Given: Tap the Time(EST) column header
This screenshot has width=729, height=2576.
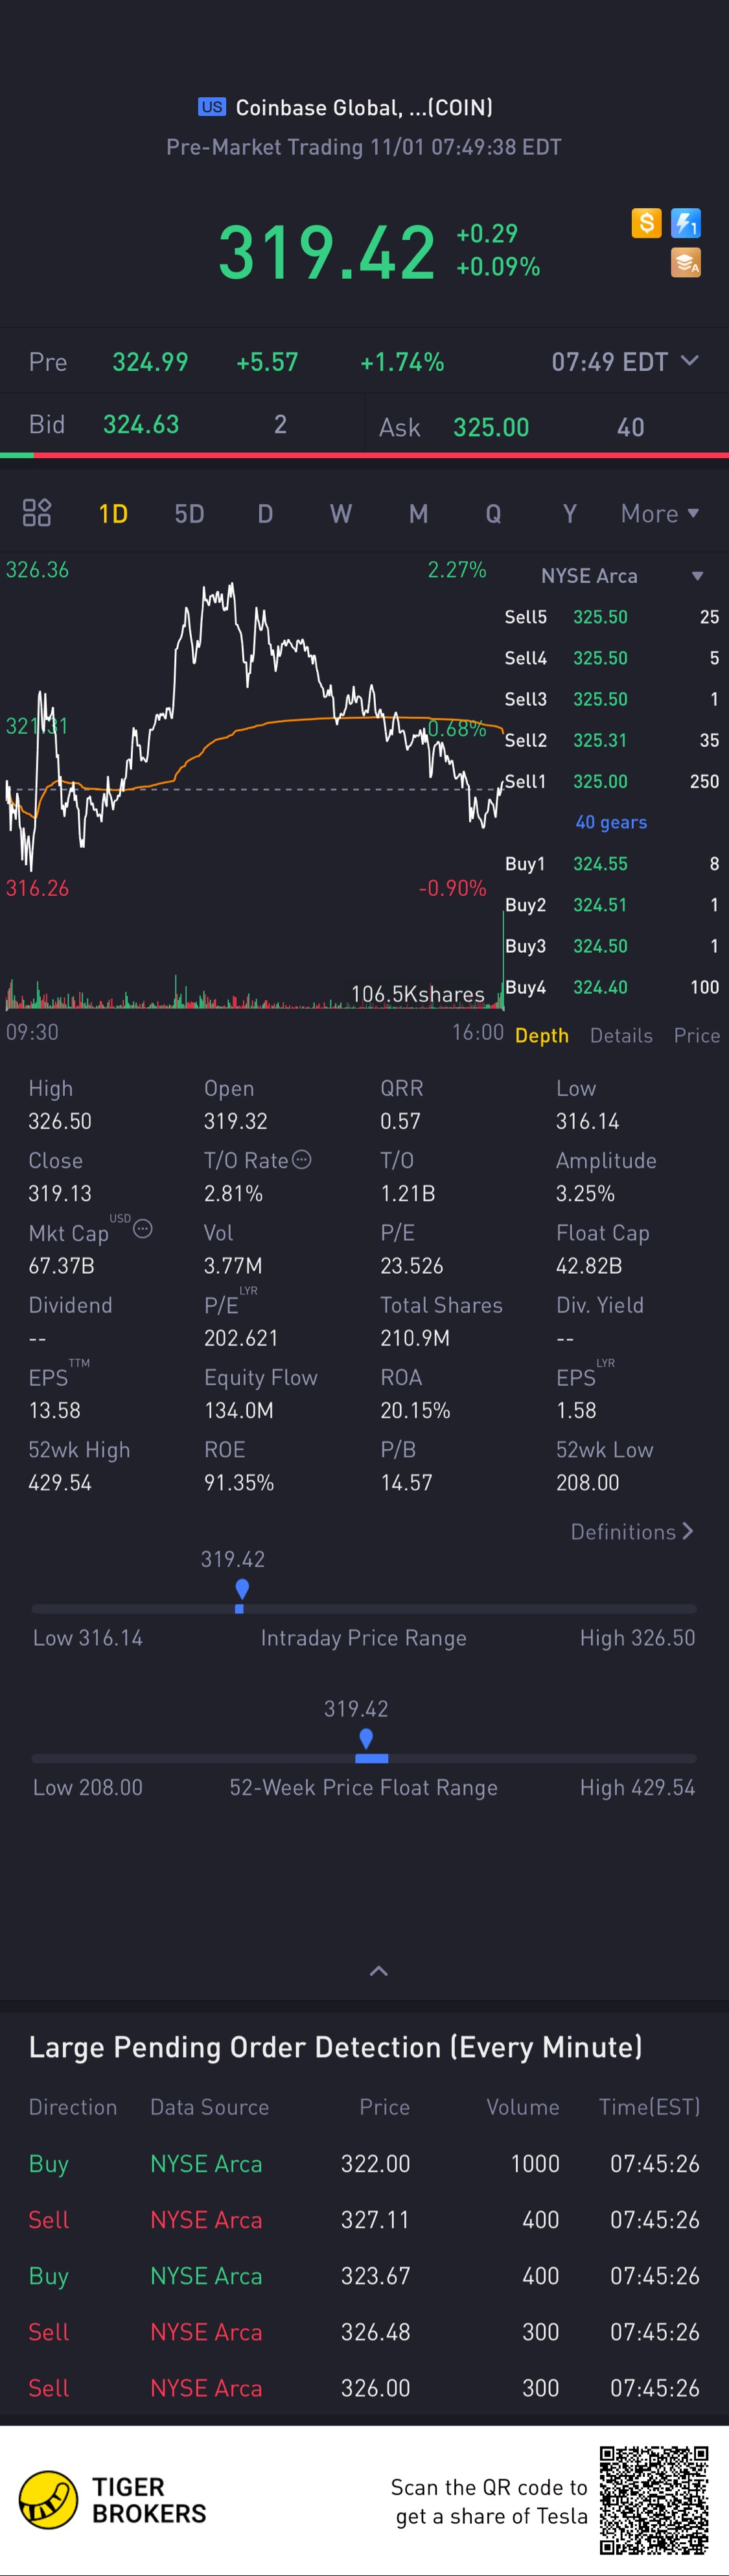Looking at the screenshot, I should (649, 2107).
